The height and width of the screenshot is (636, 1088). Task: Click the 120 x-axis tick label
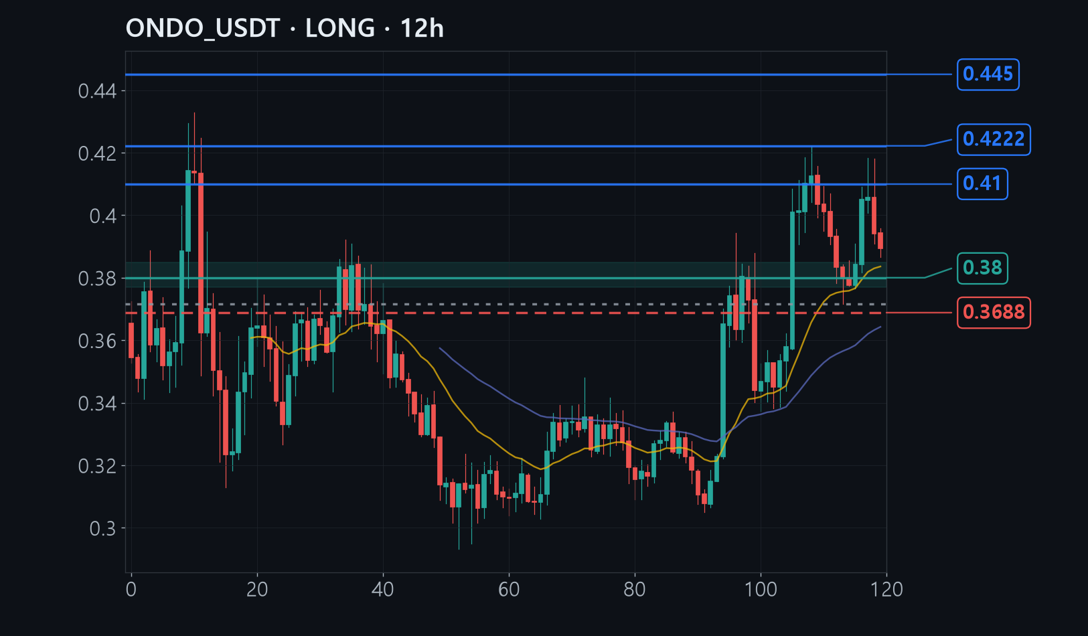pos(886,590)
